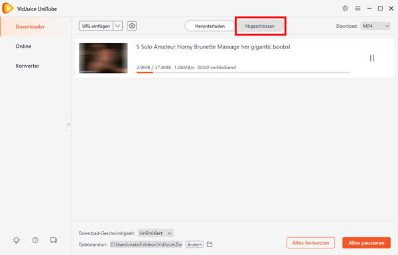
Task: Click the VidJuice UniTube logo icon
Action: [x=7, y=8]
